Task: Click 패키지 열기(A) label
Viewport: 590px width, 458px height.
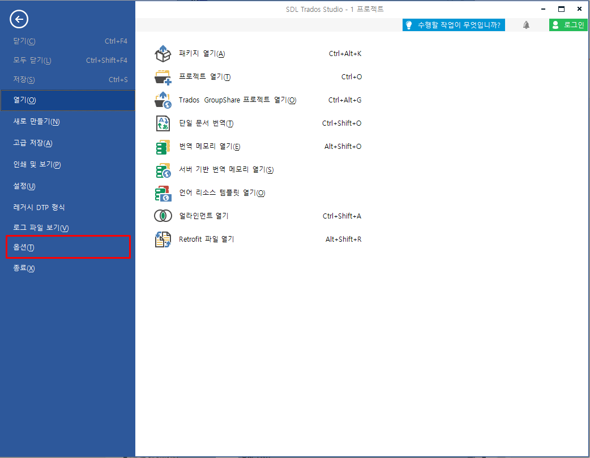Action: pyautogui.click(x=202, y=53)
